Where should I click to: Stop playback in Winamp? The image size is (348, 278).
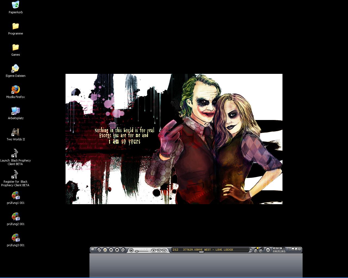click(x=117, y=250)
